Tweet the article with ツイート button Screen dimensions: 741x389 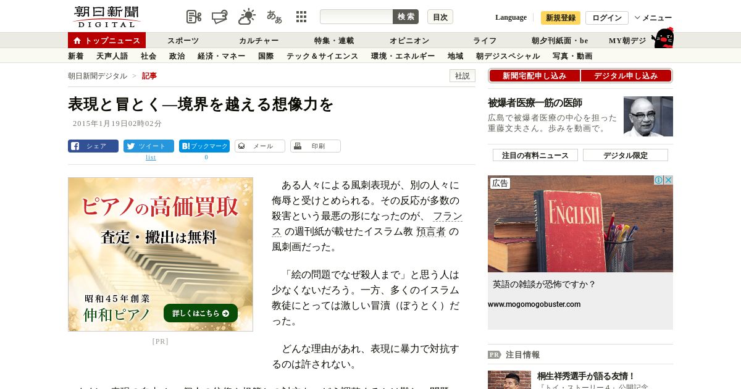[x=149, y=146]
